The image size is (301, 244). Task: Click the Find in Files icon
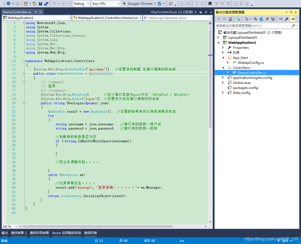tap(170, 3)
